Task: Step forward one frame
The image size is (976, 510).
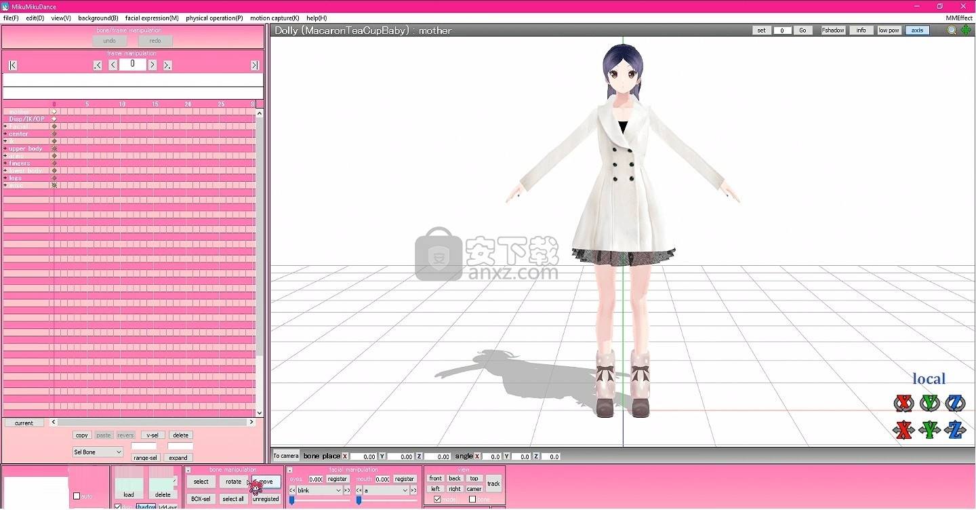Action: [152, 65]
